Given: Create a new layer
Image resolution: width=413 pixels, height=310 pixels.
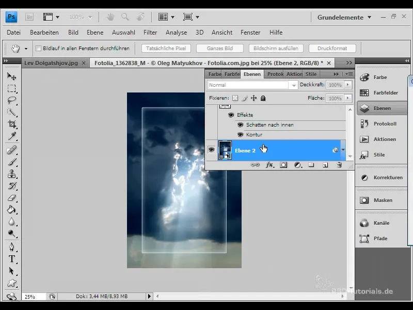Looking at the screenshot, I should point(325,165).
